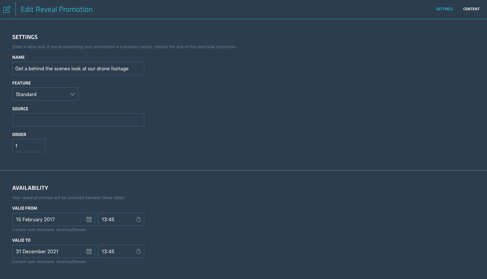The image size is (487, 279).
Task: Switch to the CONTENT tab
Action: [x=471, y=9]
